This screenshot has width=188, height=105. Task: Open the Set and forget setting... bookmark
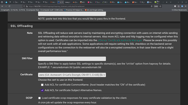(x=95, y=10)
